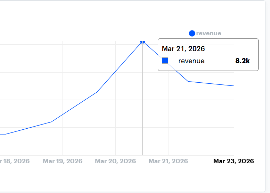Screen dimensions: 270x193
Task: Toggle the revenue series in the legend
Action: coord(205,33)
